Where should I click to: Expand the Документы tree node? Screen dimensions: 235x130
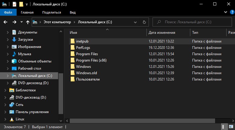pyautogui.click(x=8, y=32)
